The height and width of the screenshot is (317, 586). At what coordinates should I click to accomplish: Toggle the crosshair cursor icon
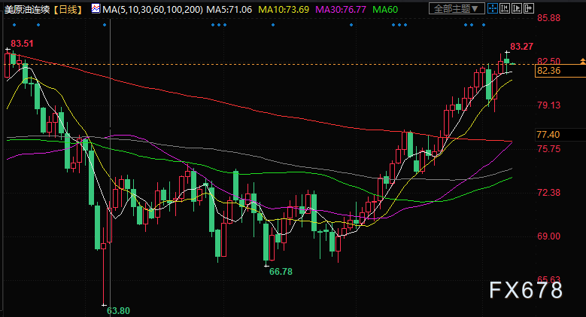tap(493, 8)
